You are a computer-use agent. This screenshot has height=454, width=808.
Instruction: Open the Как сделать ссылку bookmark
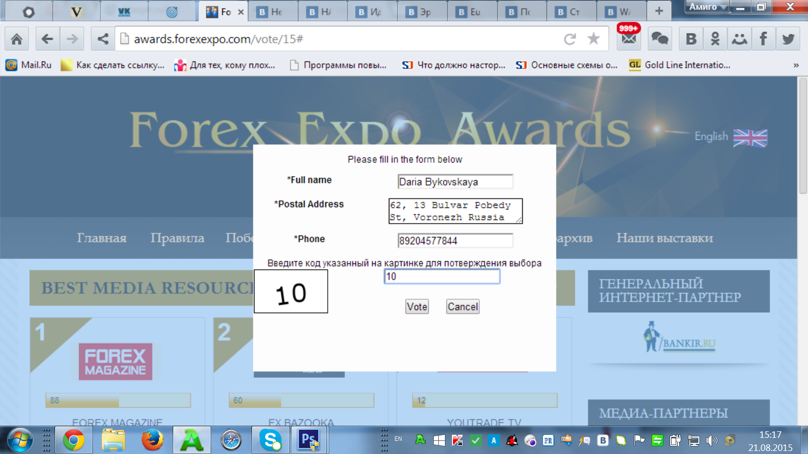(112, 65)
